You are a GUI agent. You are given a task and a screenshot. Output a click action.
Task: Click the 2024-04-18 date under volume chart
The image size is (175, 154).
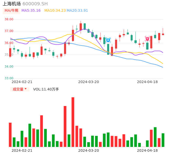[147, 150]
